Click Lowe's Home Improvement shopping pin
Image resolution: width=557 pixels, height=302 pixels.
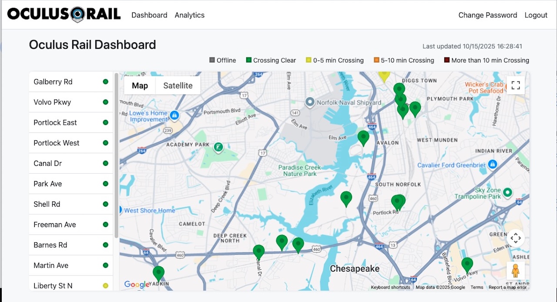pos(174,115)
